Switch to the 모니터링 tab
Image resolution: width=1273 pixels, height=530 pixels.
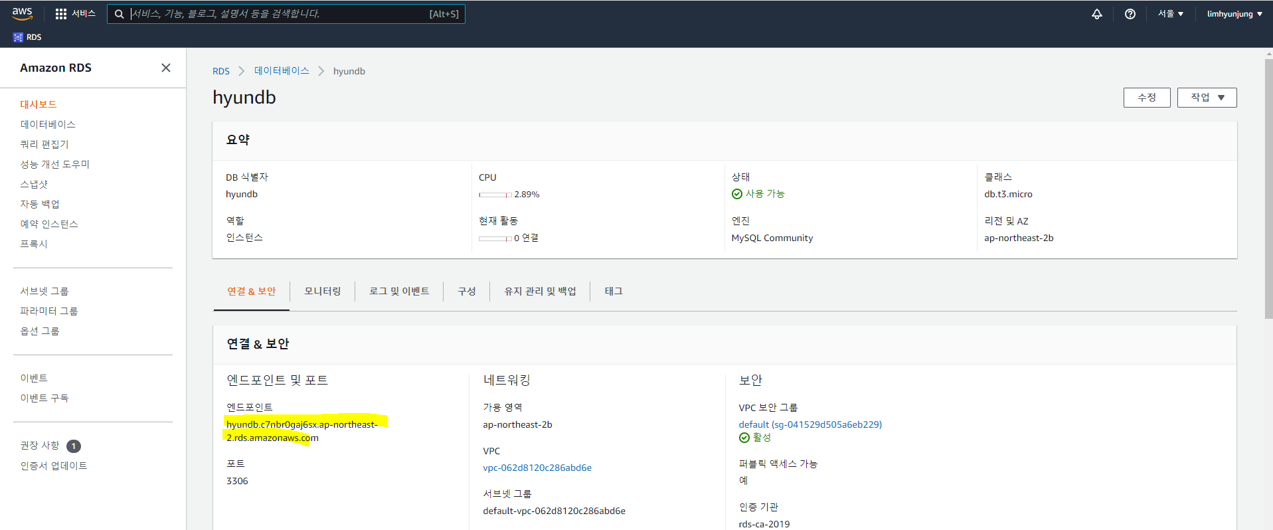323,292
